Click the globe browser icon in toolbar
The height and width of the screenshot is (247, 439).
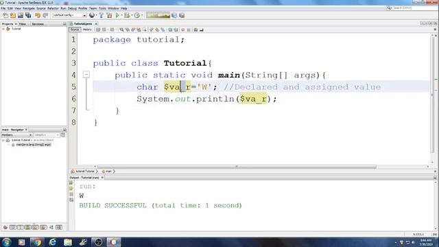click(x=91, y=15)
